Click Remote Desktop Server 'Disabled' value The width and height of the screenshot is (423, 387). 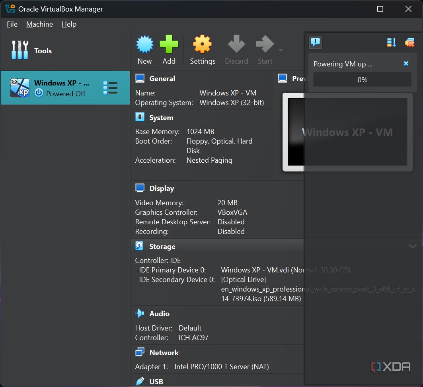[x=231, y=222]
